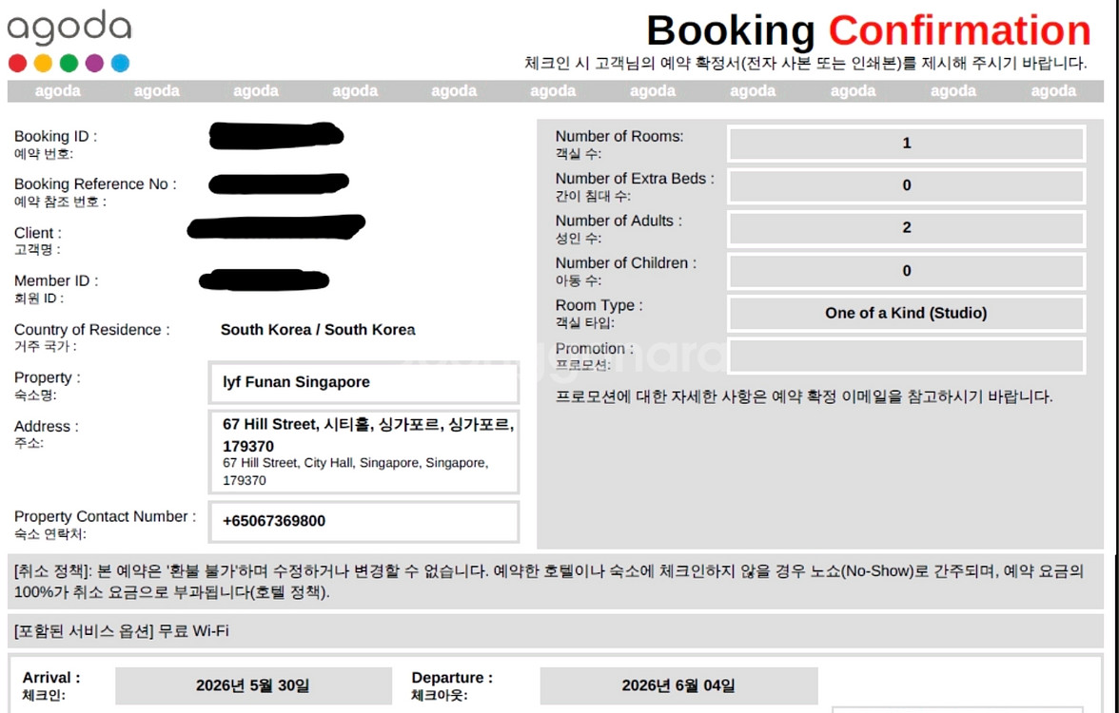Image resolution: width=1119 pixels, height=713 pixels.
Task: Click the redacted Booking ID value
Action: click(276, 136)
